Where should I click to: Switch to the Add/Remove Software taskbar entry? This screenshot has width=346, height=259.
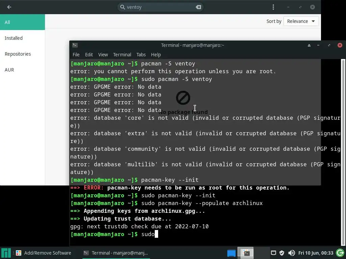(x=44, y=253)
